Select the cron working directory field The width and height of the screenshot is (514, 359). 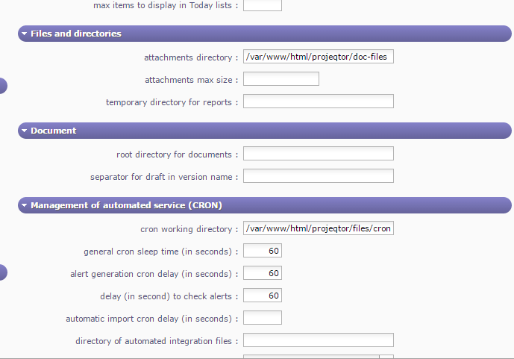[318, 228]
